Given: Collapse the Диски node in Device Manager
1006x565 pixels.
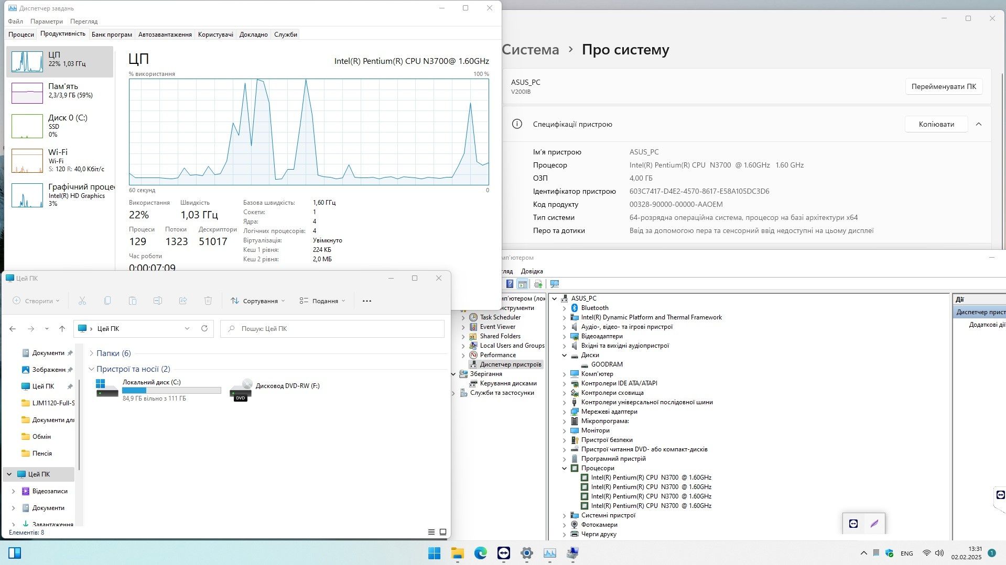Looking at the screenshot, I should (565, 355).
